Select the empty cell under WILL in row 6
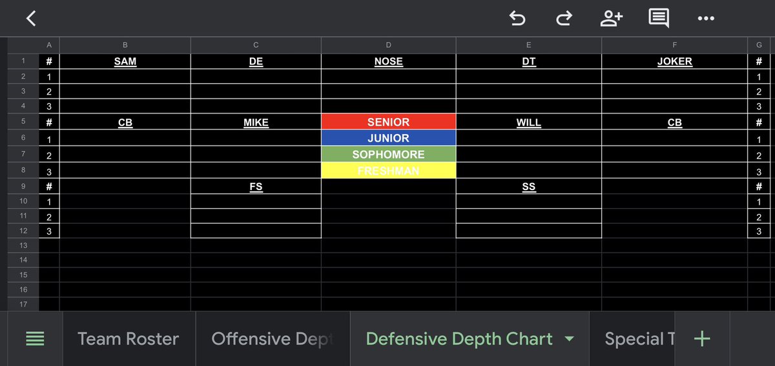 [529, 138]
